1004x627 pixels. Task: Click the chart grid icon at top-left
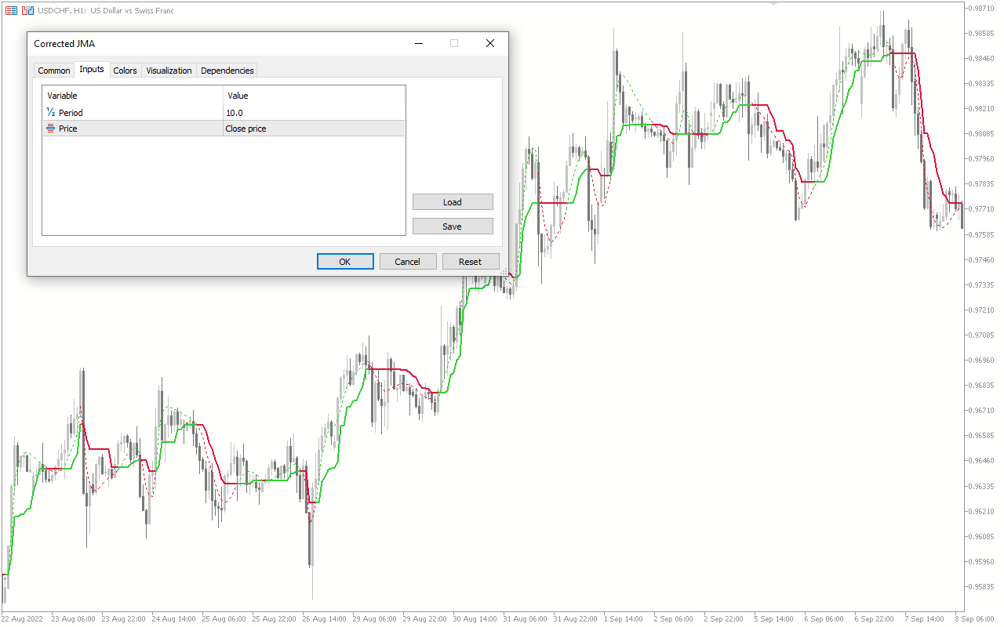click(x=11, y=11)
